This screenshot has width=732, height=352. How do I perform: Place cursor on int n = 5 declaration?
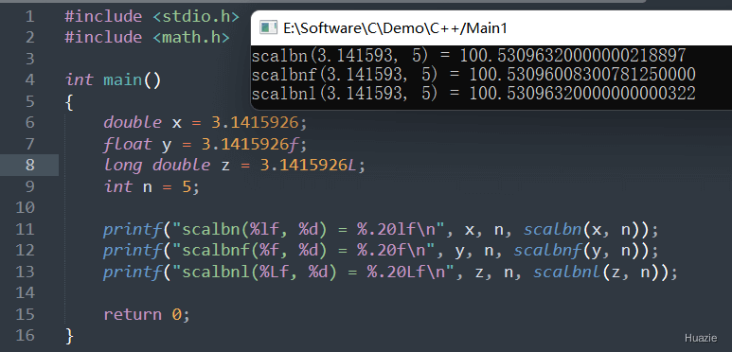tap(152, 187)
